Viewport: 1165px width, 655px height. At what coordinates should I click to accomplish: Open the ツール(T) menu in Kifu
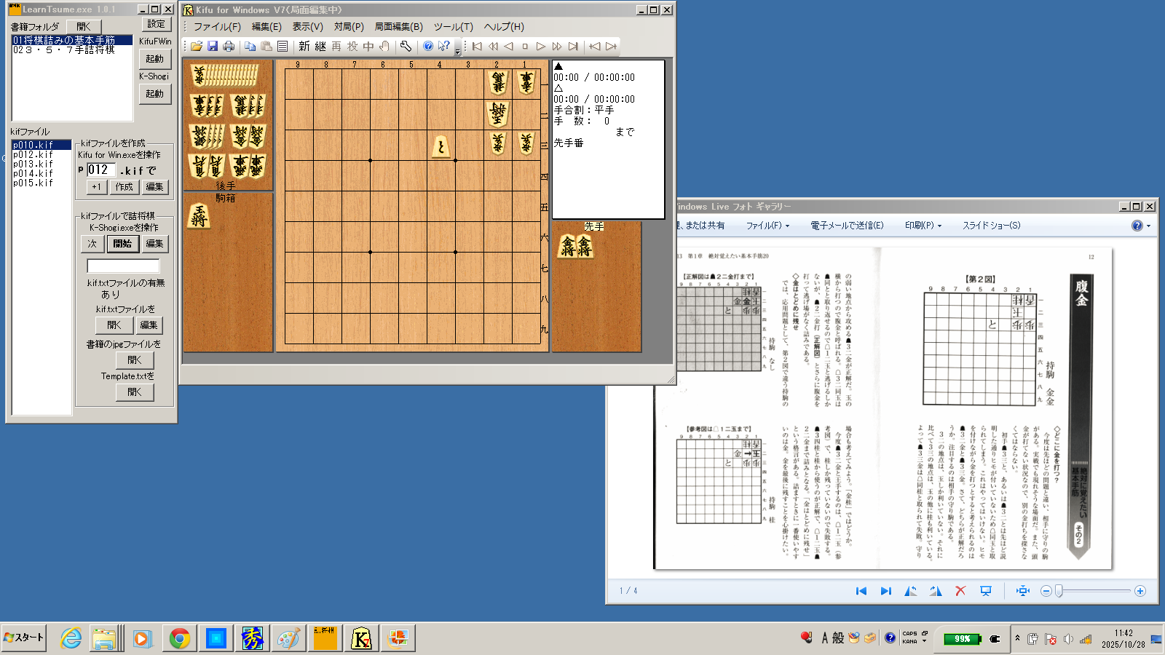[453, 27]
